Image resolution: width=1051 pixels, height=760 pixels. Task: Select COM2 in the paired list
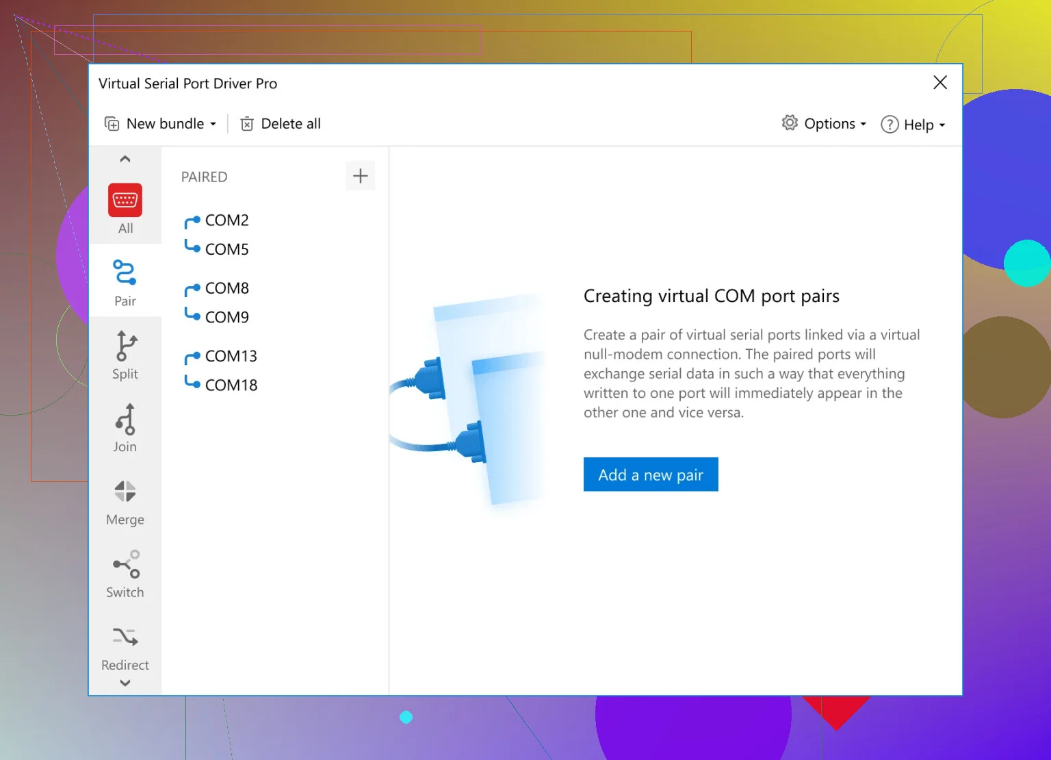226,220
